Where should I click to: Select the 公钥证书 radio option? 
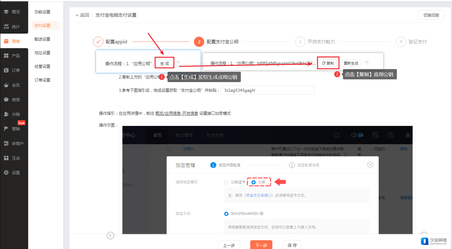coord(226,182)
